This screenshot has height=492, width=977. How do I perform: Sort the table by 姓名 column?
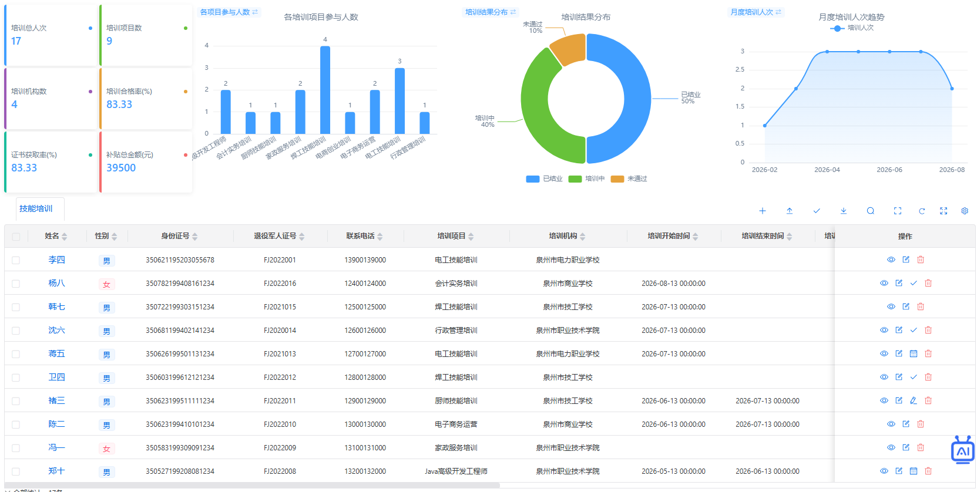coord(65,237)
